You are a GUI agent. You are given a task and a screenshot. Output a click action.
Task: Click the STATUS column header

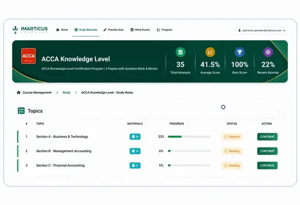click(232, 124)
